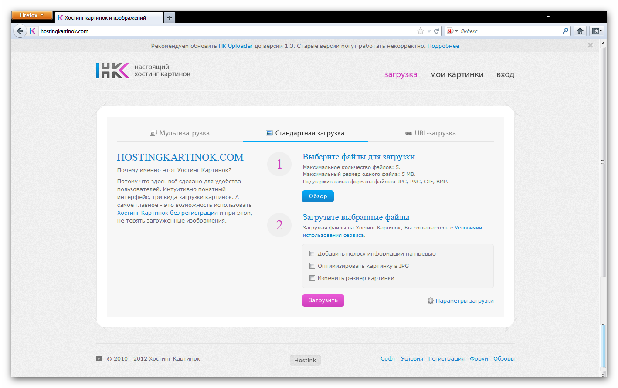
Task: Switch to the Стандартная загрузка tab
Action: [x=305, y=133]
